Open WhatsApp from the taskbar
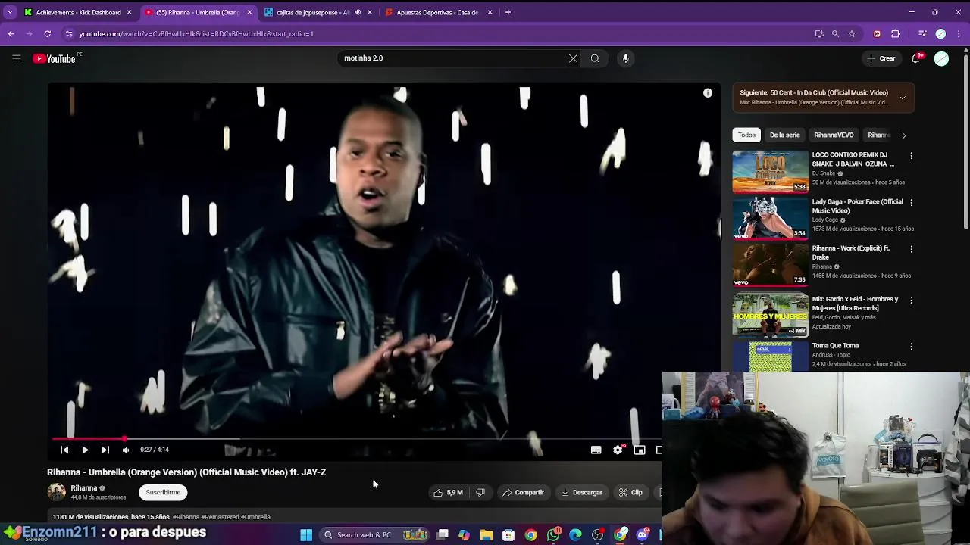The width and height of the screenshot is (970, 545). point(554,535)
